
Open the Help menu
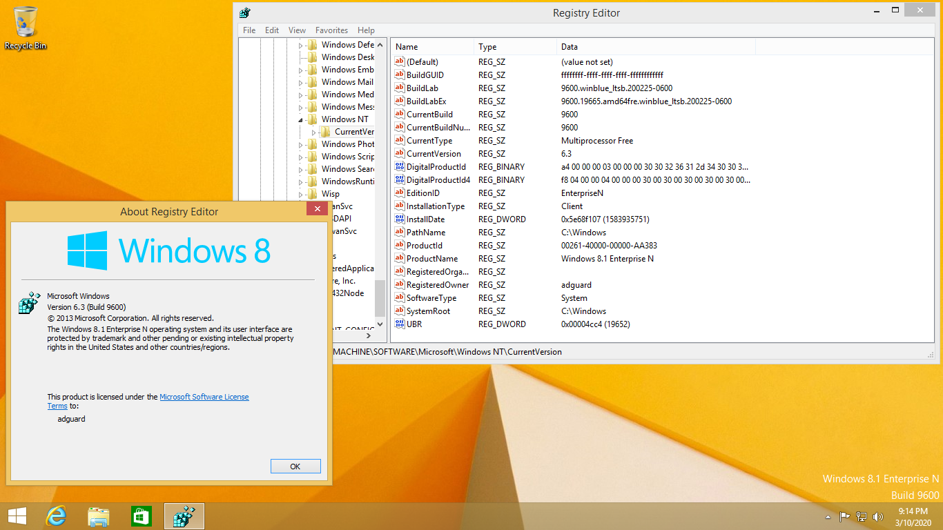[366, 30]
